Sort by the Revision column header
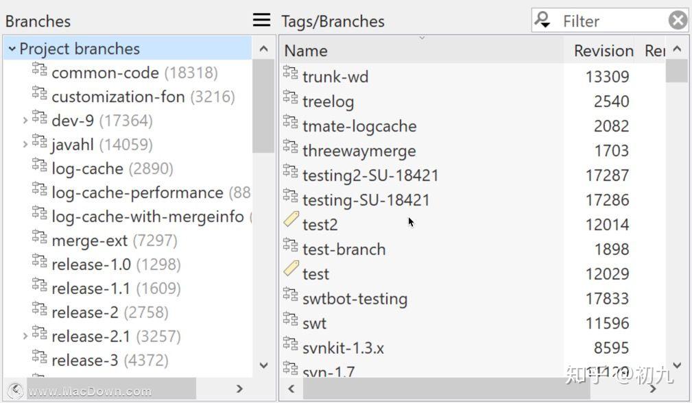The height and width of the screenshot is (403, 692). pos(603,50)
